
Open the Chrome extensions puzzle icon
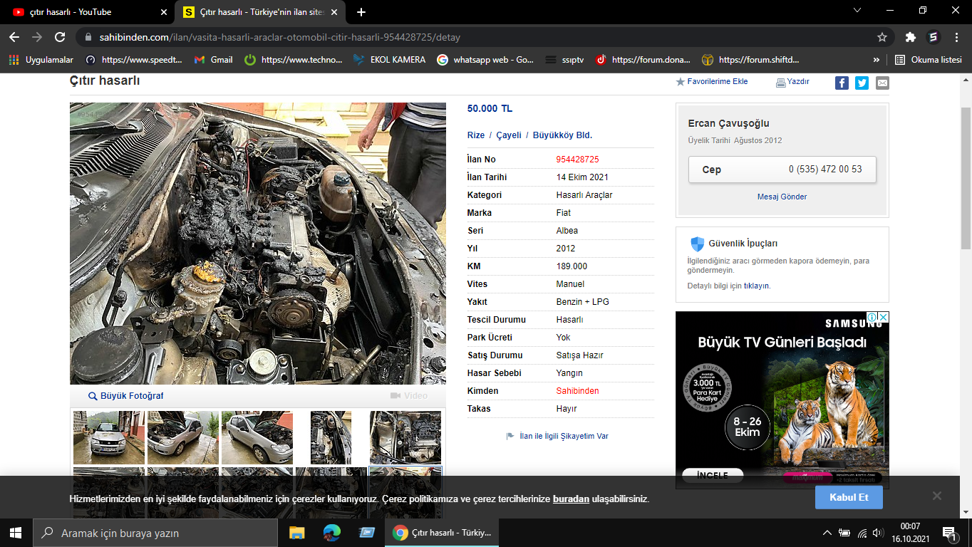910,37
